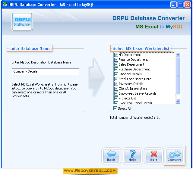This screenshot has width=193, height=175.
Task: Uncheck the Investors Details checkbox
Action: (116, 84)
